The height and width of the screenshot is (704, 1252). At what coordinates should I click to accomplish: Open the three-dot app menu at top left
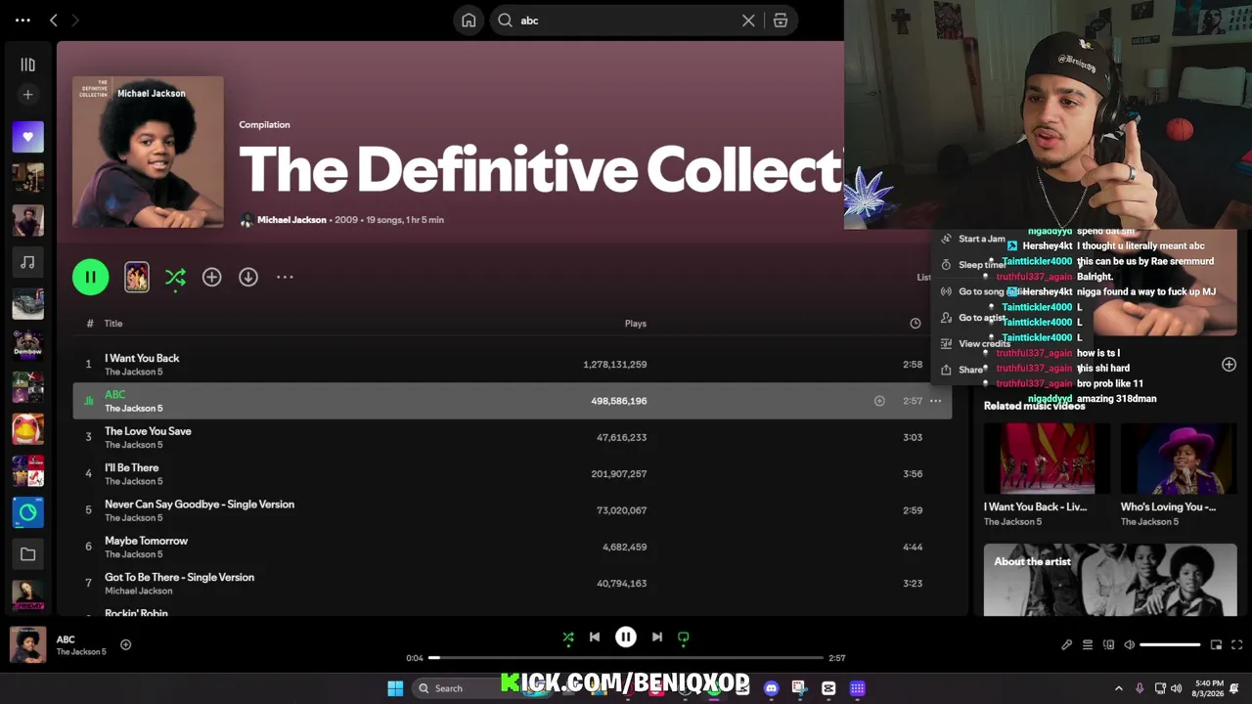pos(22,20)
